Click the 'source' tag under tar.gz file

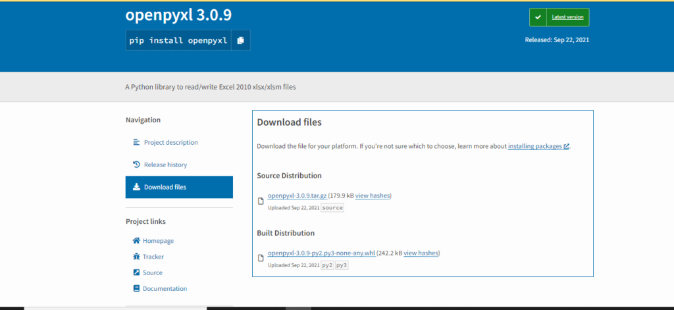click(332, 208)
